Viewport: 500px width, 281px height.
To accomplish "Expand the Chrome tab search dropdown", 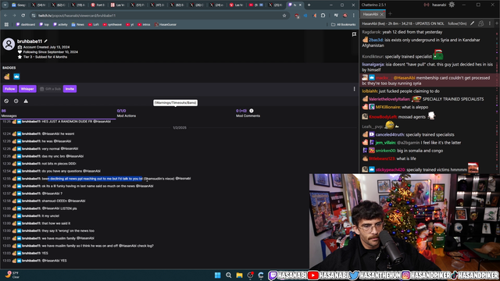I will pos(5,5).
